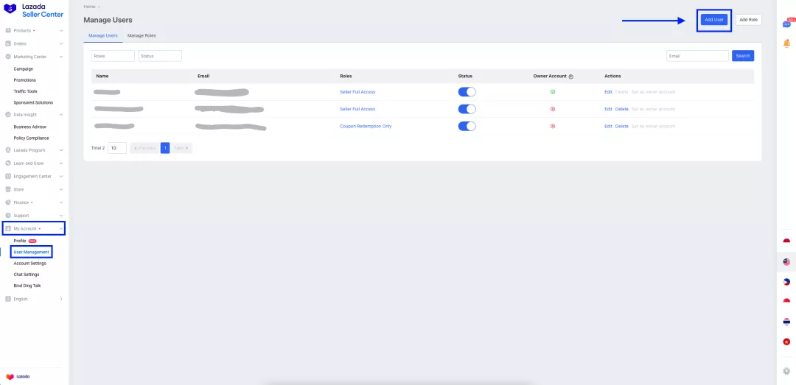Image resolution: width=796 pixels, height=385 pixels.
Task: Delete the Coupon Redemption Only user
Action: click(x=622, y=126)
